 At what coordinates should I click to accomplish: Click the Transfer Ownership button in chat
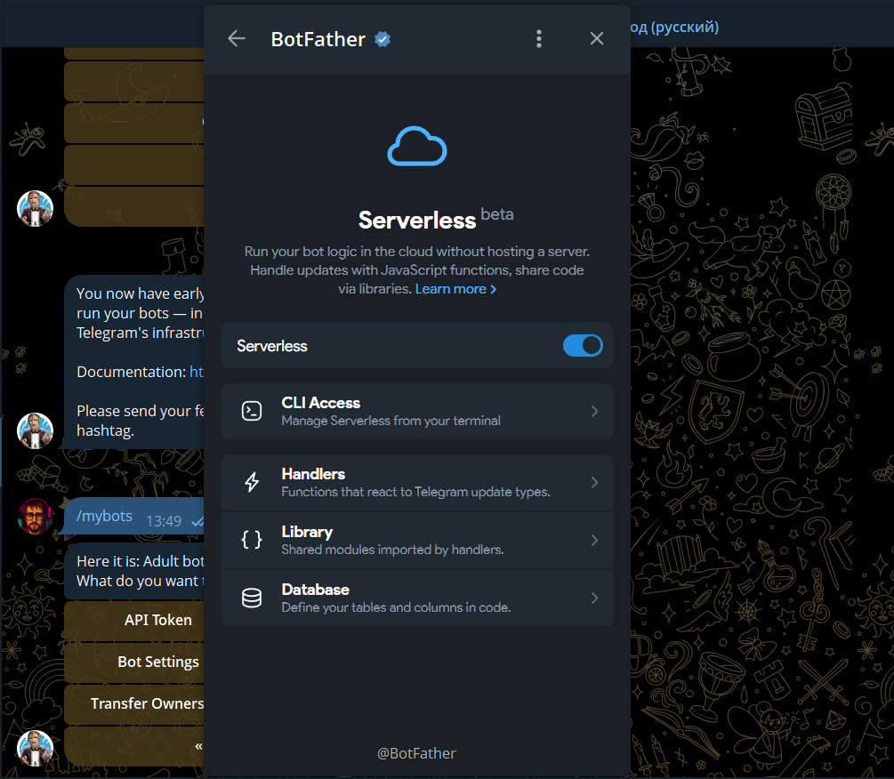[x=134, y=704]
